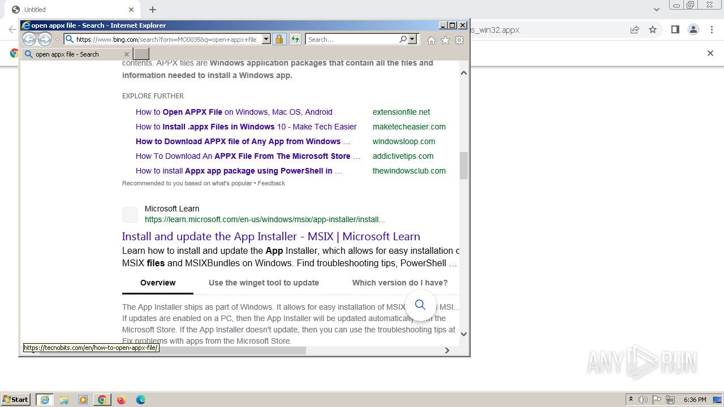Click the Bing URL in IE address bar

pos(166,40)
